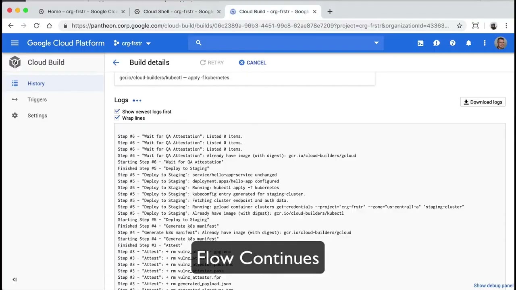Click the Cloud Build product title
The image size is (516, 290).
(46, 62)
